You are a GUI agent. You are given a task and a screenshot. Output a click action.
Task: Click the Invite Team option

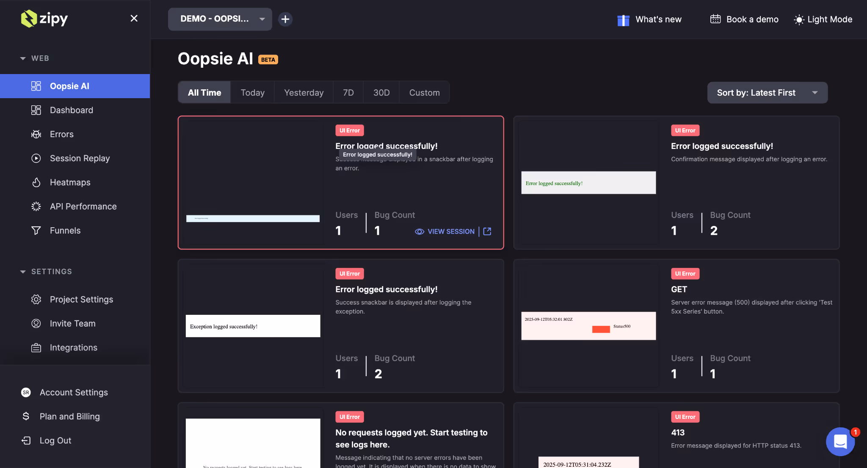coord(72,323)
